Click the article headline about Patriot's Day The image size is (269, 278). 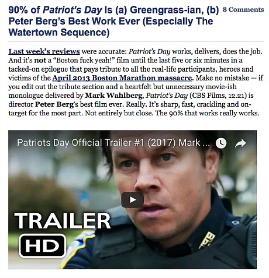pyautogui.click(x=113, y=21)
